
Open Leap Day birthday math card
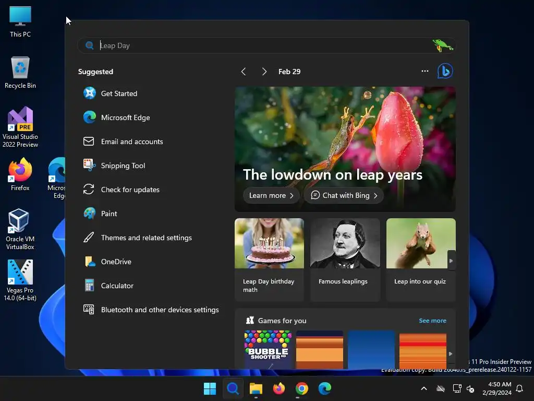point(269,260)
